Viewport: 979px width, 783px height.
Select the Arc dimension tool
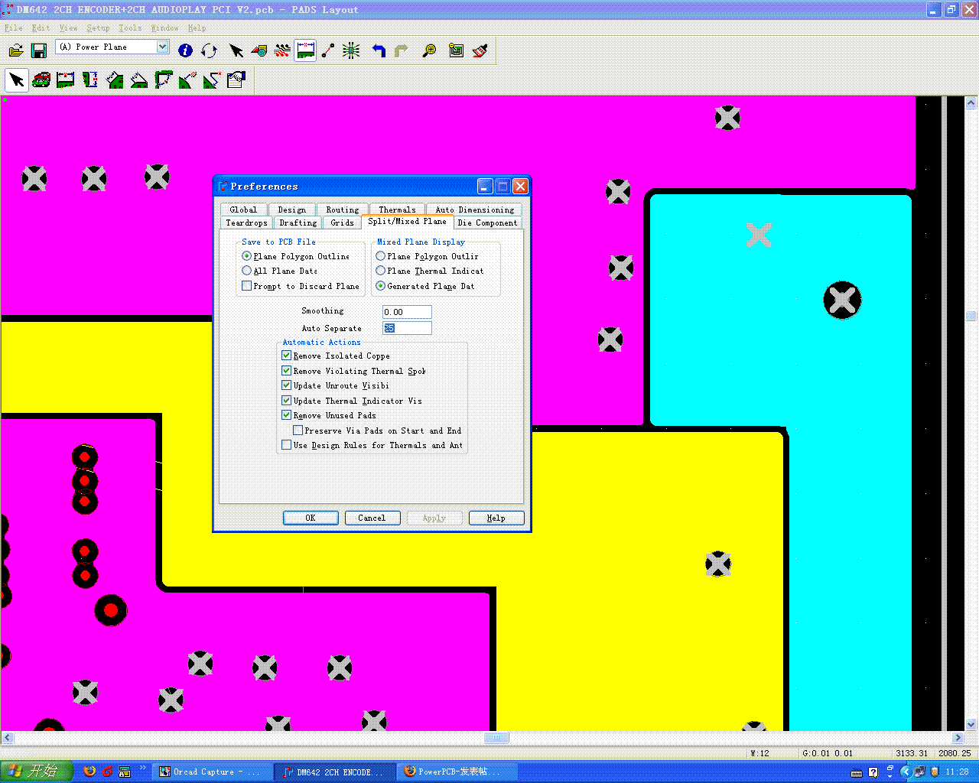click(187, 80)
